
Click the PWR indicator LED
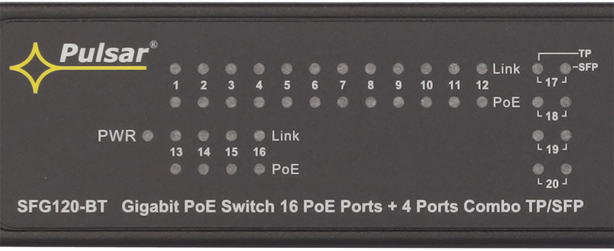click(x=147, y=136)
